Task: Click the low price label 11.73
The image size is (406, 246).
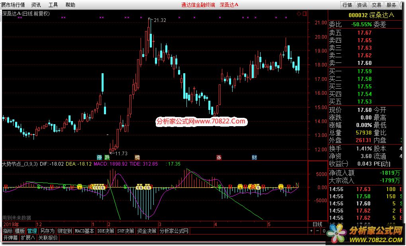Action: coord(121,153)
